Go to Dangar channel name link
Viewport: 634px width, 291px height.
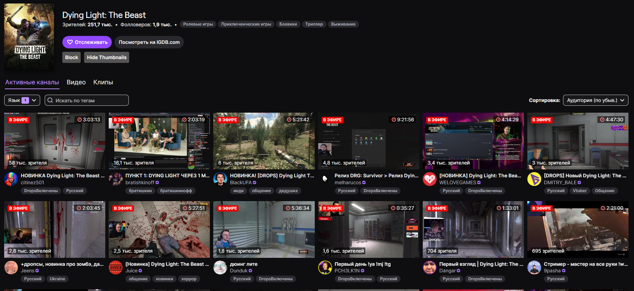pos(448,271)
